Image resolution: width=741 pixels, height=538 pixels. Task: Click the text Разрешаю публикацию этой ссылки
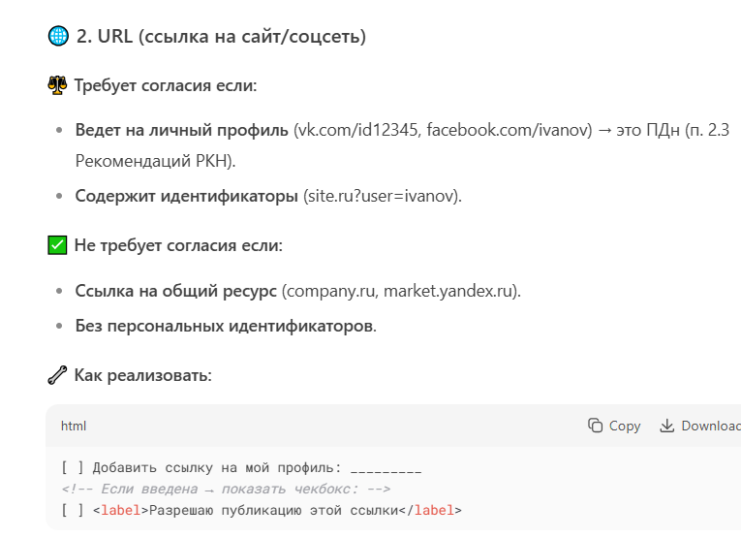pos(273,510)
